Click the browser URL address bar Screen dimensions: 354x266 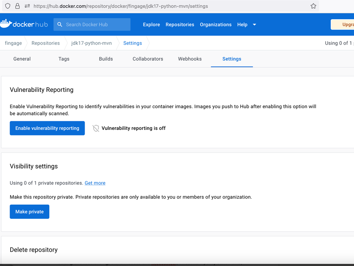pos(160,6)
